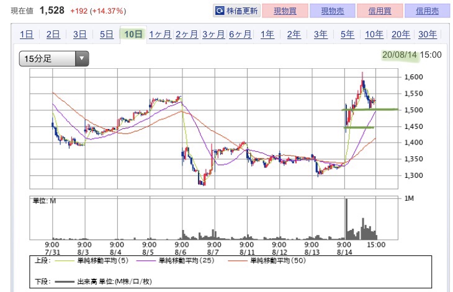
Task: Click the 8/14 date axis label
Action: (344, 252)
